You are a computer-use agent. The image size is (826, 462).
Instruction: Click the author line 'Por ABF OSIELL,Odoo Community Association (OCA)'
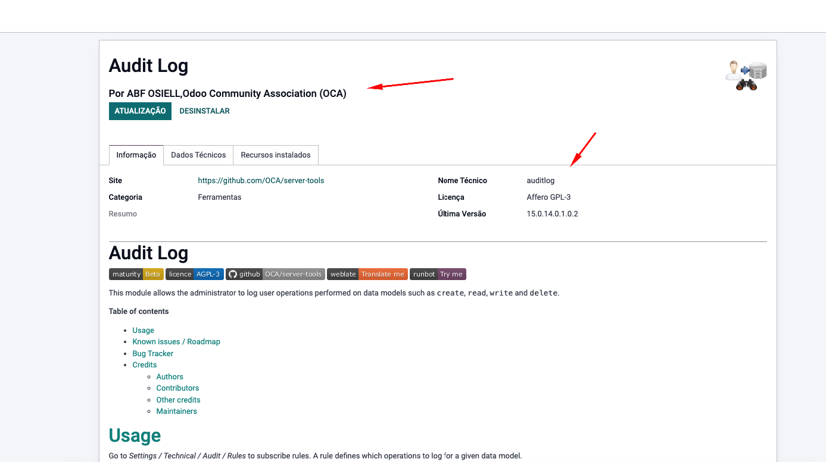pos(227,93)
